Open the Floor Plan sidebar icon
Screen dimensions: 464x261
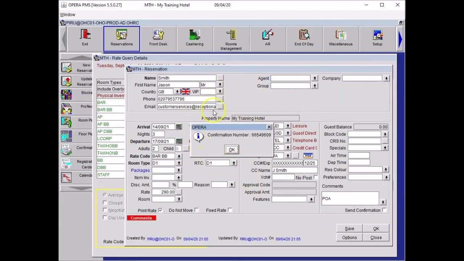(66, 136)
